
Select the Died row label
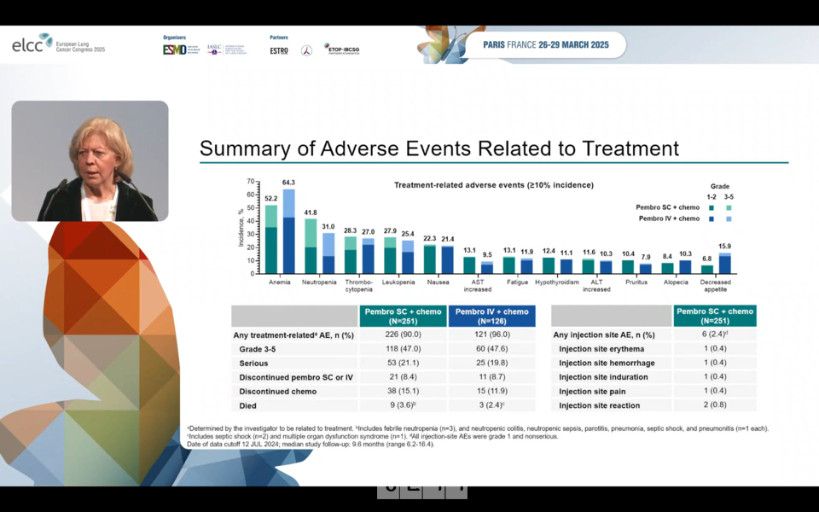point(249,405)
